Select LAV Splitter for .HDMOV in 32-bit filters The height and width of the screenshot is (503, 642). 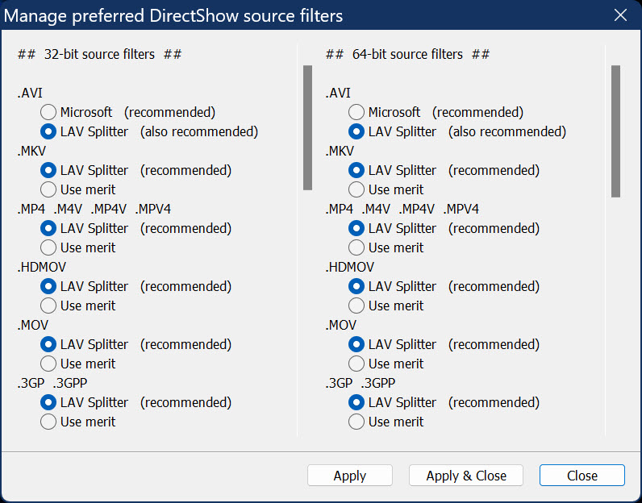(48, 286)
